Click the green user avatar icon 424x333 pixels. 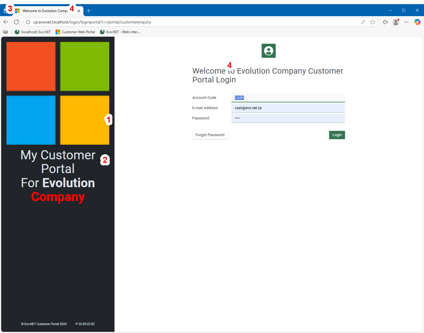click(268, 51)
